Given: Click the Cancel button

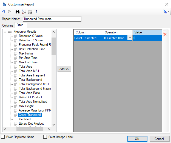Looking at the screenshot, I should (x=159, y=139).
